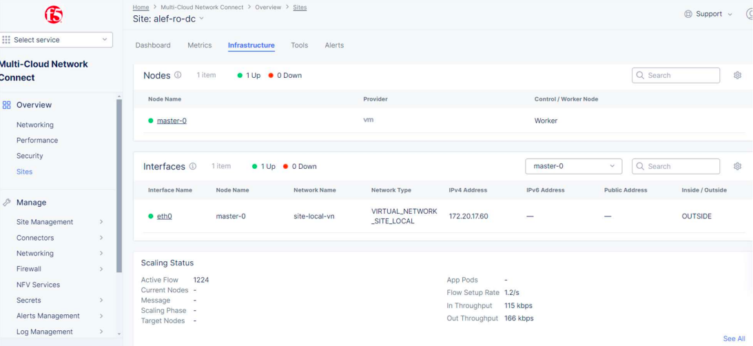Image resolution: width=753 pixels, height=346 pixels.
Task: Open the Alerts tab
Action: tap(334, 45)
